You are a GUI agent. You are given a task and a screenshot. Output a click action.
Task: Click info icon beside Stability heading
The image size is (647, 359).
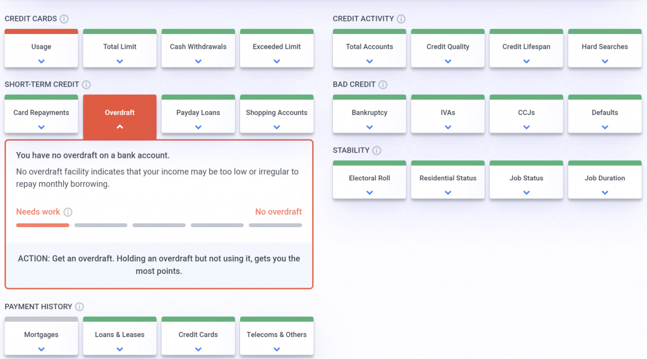[x=377, y=151]
